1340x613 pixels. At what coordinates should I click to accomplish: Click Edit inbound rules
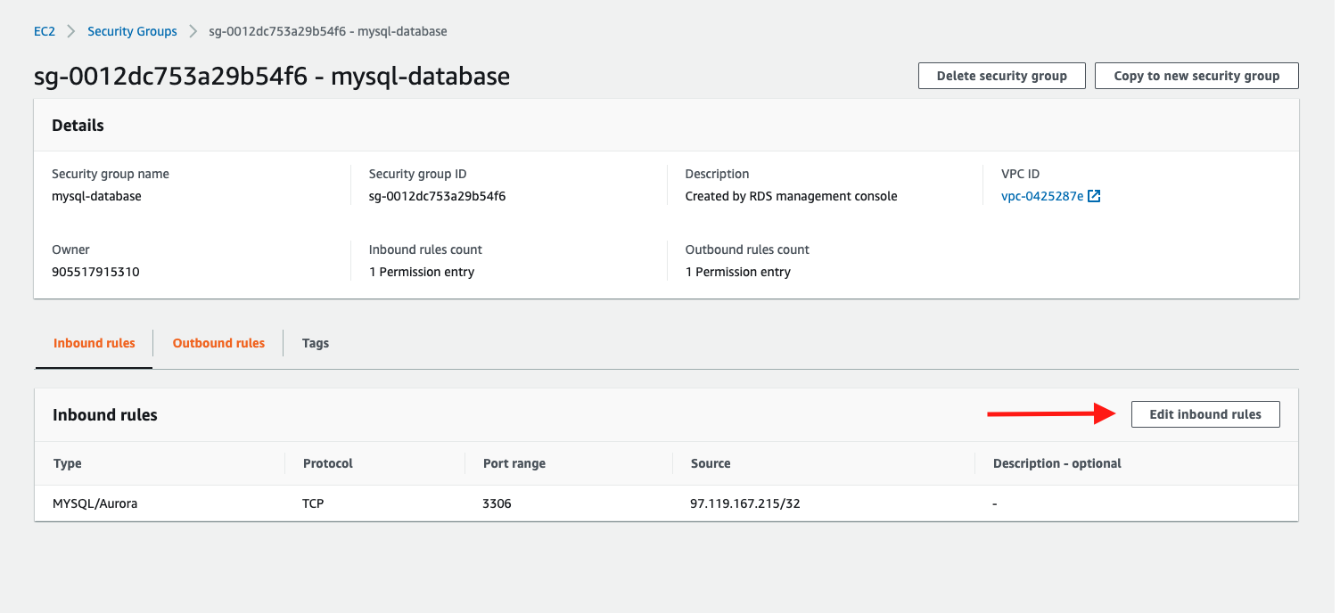[1205, 414]
